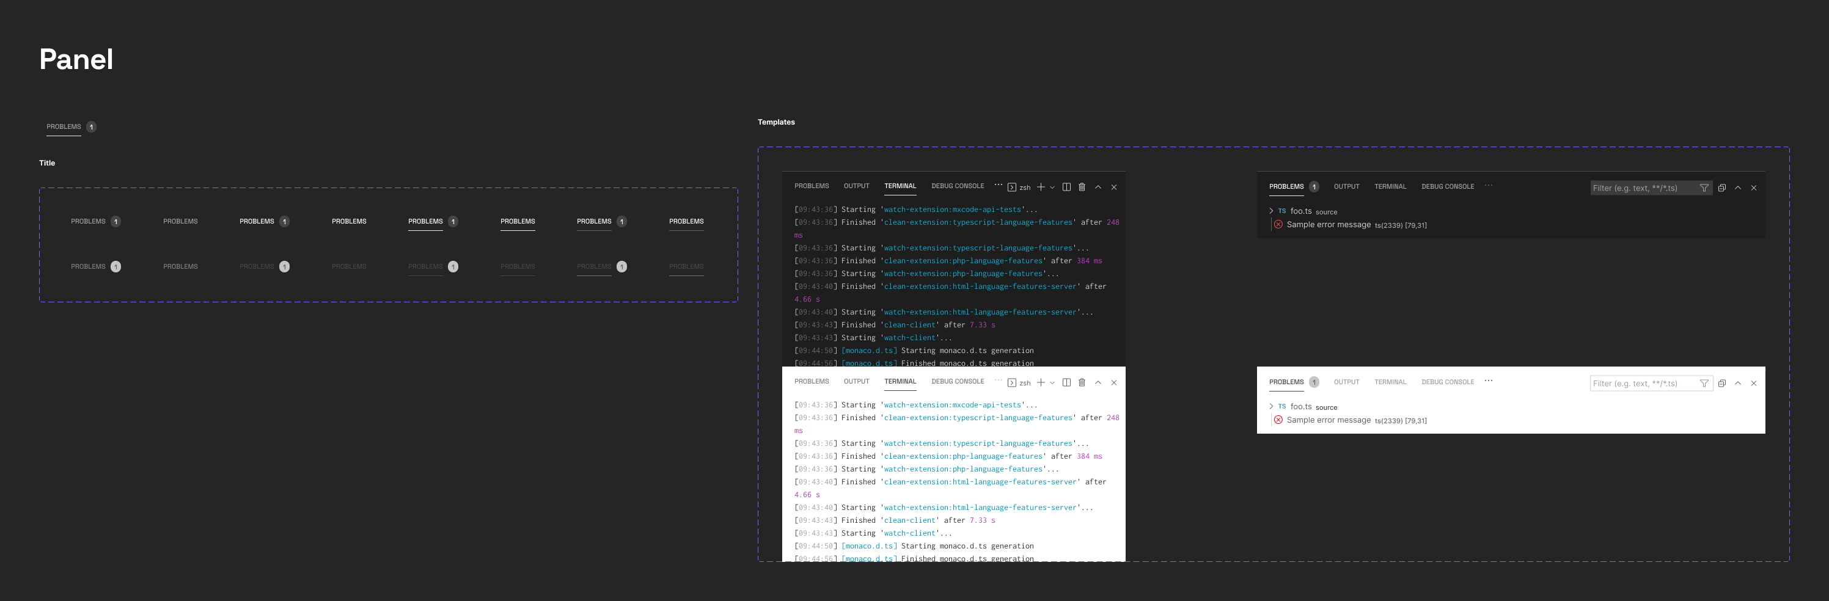1829x601 pixels.
Task: Select TERMINAL tab in dark terminal panel
Action: 900,186
